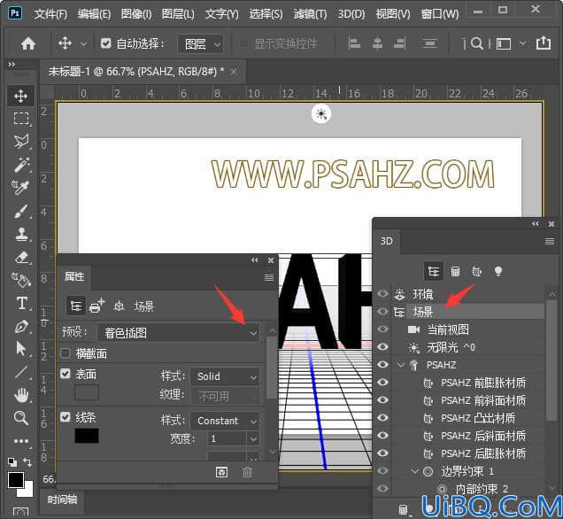The height and width of the screenshot is (519, 563).
Task: Select the Path Selection tool
Action: (x=21, y=348)
